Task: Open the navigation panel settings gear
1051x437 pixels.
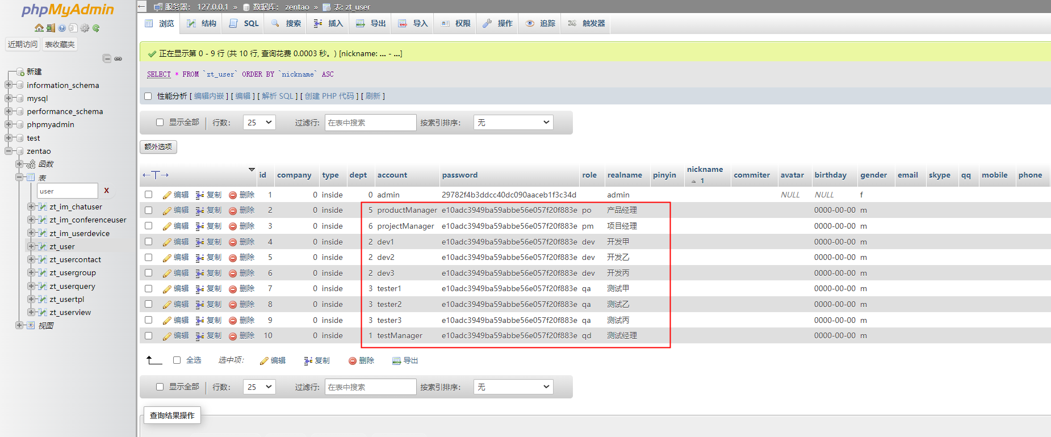Action: 85,28
